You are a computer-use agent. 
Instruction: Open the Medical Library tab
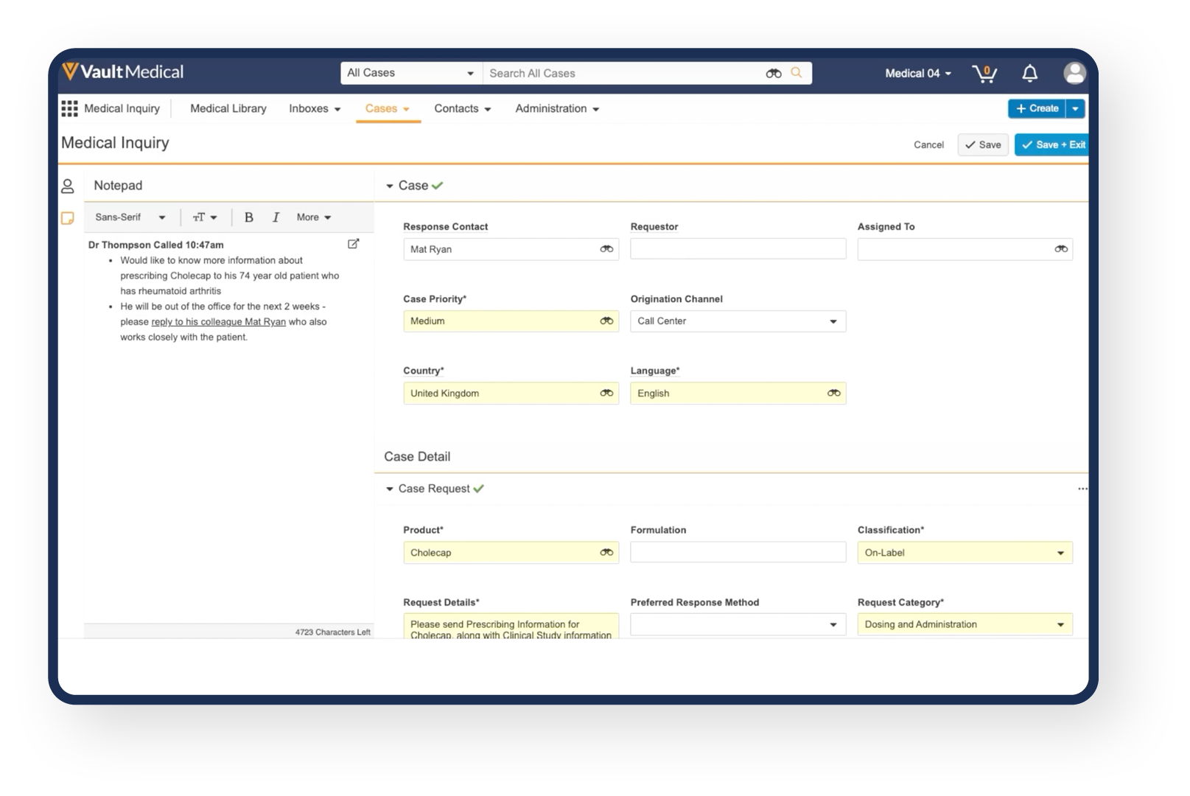coord(228,108)
